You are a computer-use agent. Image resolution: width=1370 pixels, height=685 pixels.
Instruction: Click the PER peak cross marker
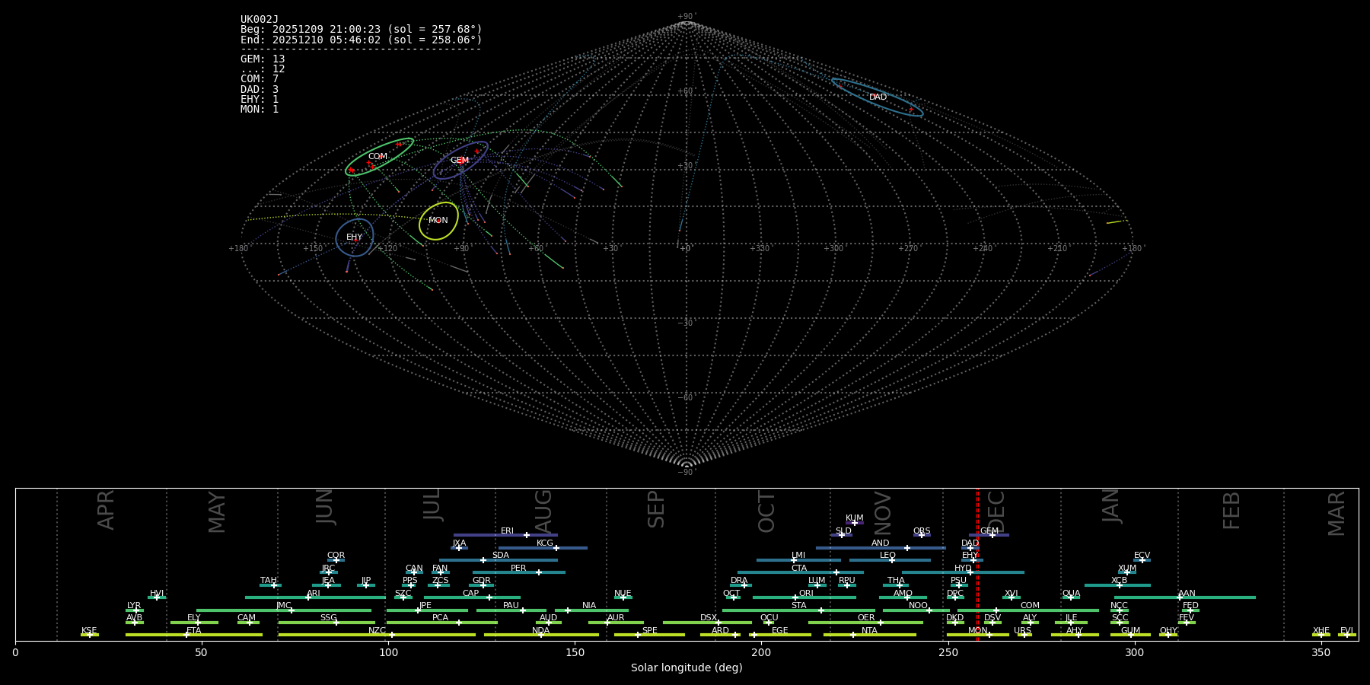pyautogui.click(x=539, y=572)
